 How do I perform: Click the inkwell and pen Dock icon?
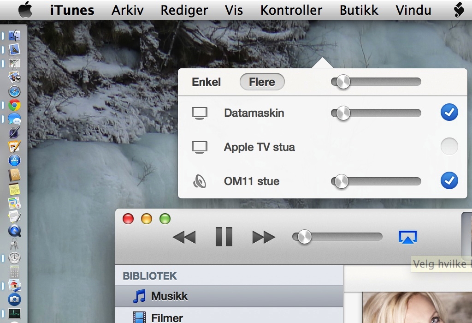[14, 133]
